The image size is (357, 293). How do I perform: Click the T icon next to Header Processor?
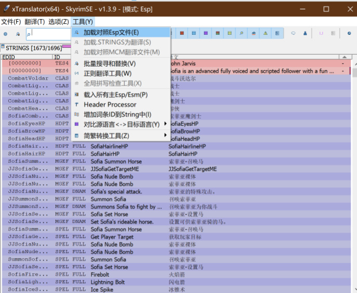pyautogui.click(x=77, y=105)
